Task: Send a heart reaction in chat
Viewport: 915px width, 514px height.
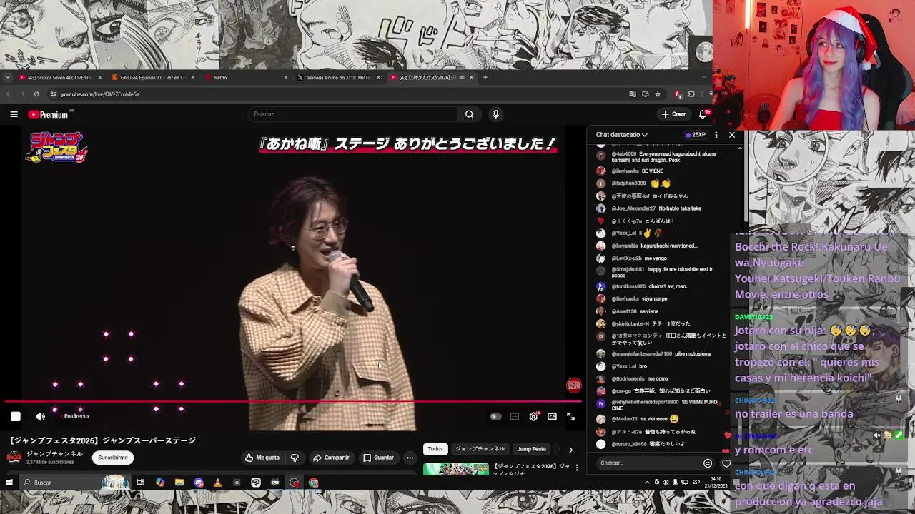Action: pyautogui.click(x=726, y=463)
